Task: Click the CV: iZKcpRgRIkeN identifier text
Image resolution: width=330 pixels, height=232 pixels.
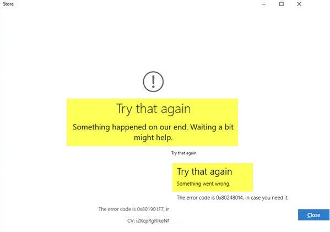Action: 148,220
